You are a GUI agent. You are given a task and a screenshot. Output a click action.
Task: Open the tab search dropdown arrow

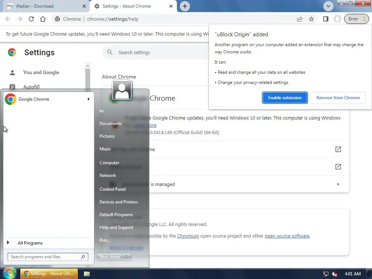click(328, 6)
